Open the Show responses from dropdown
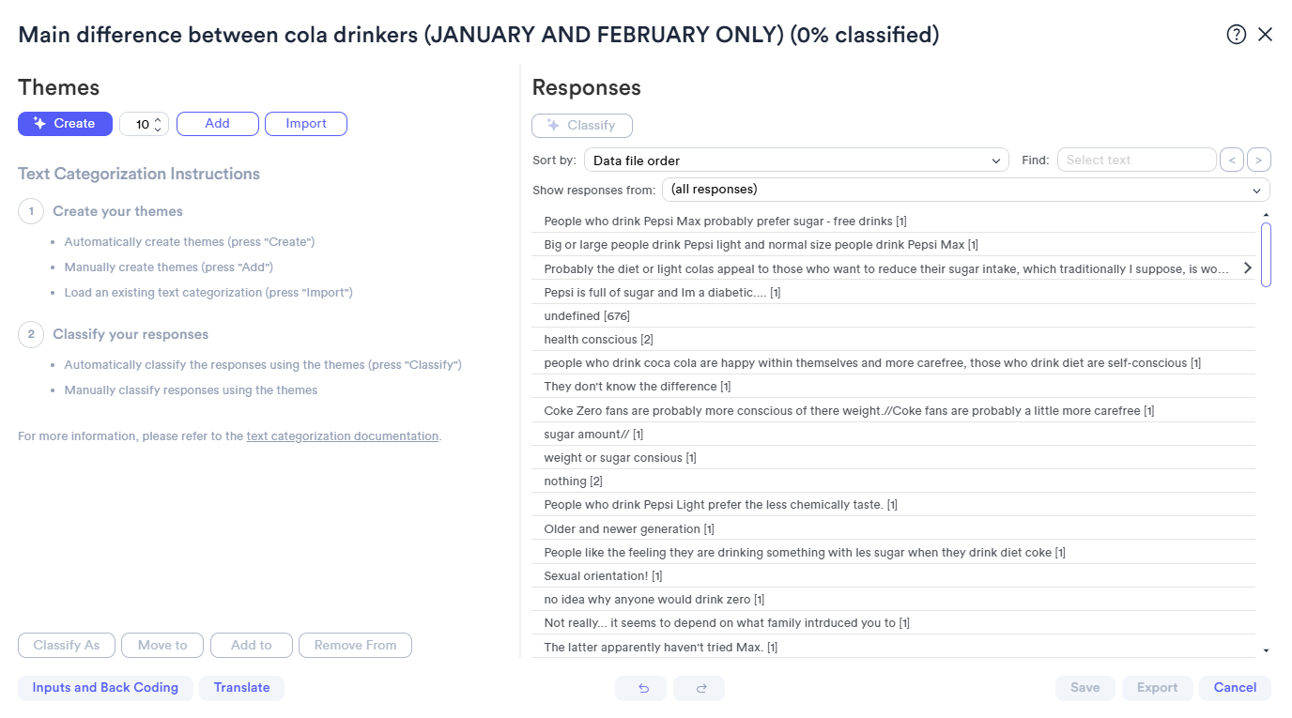The image size is (1292, 718). 965,190
